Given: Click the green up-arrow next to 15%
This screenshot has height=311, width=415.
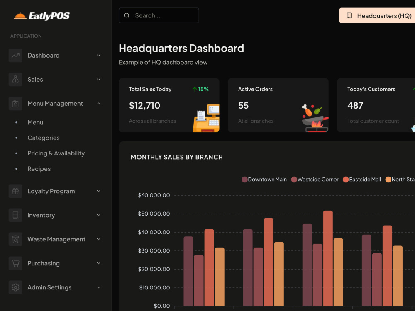Looking at the screenshot, I should [195, 90].
